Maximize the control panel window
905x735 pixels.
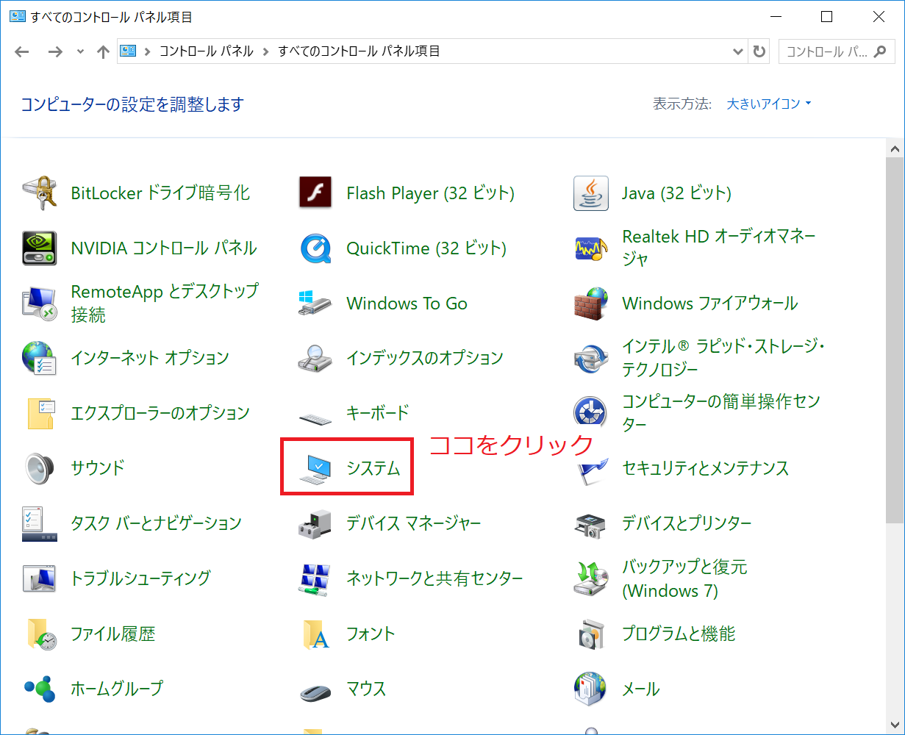tap(827, 16)
